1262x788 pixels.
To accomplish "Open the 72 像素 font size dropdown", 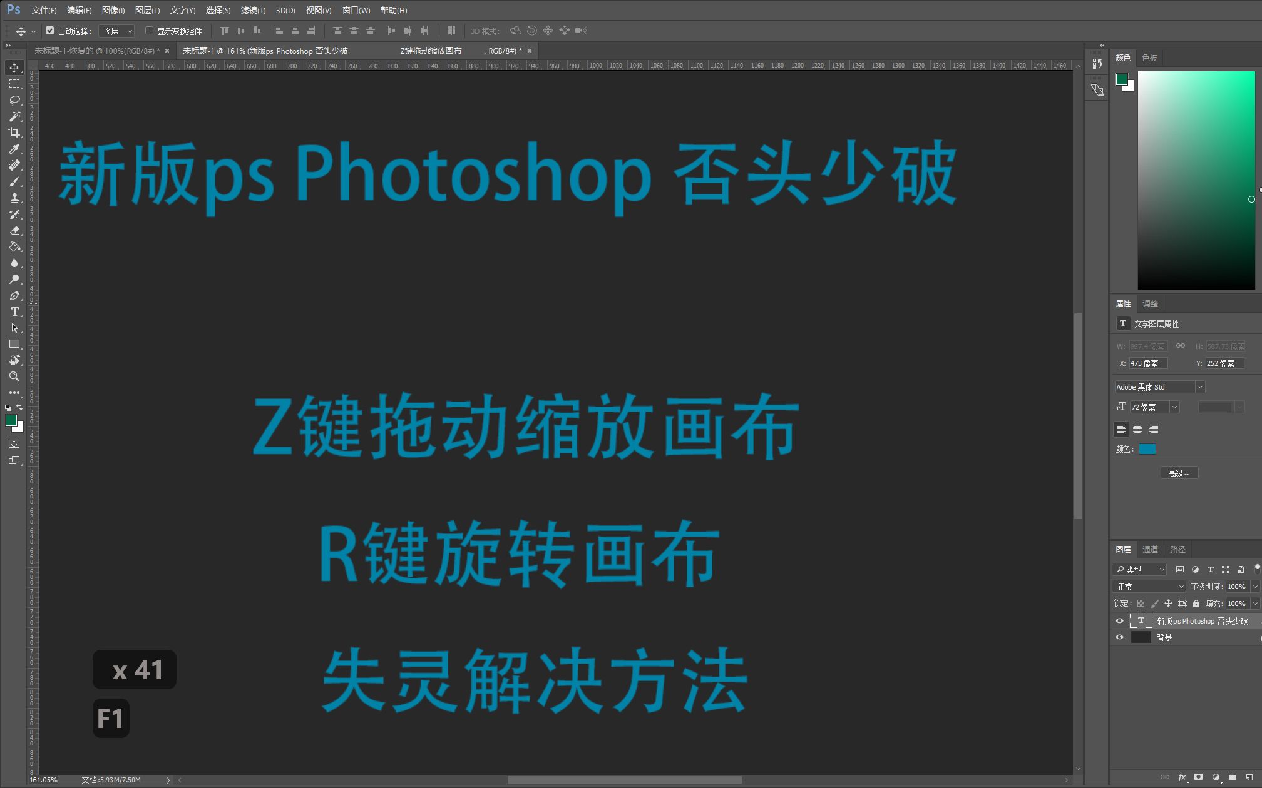I will 1174,407.
